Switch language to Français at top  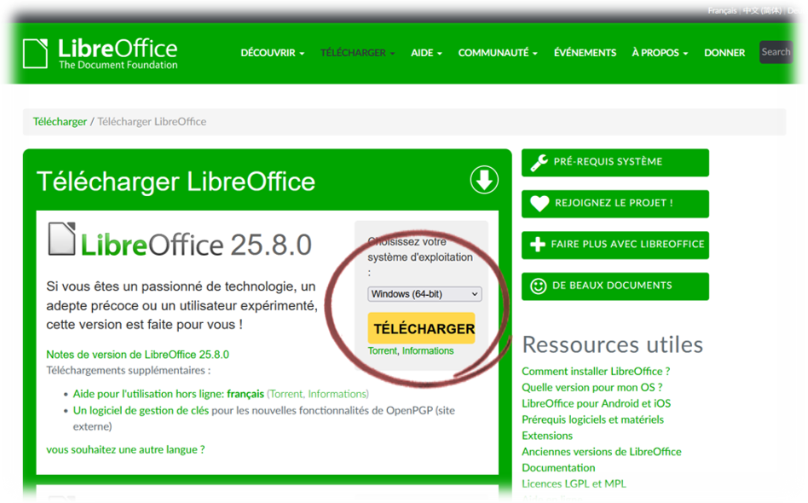pos(722,11)
